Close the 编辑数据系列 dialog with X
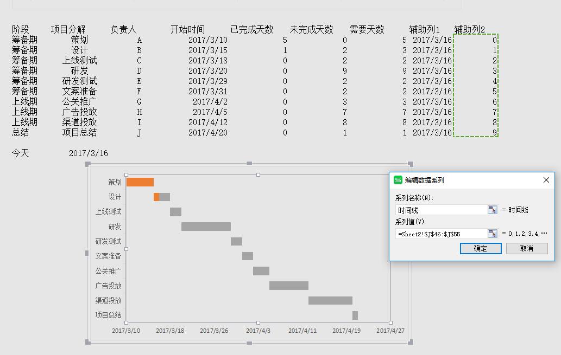Screen dimensions: 561x355 (546, 180)
